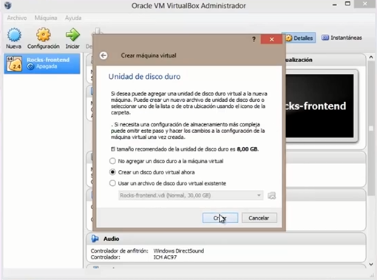Click the dialog help question mark
Screen dimensions: 377x280
254,39
